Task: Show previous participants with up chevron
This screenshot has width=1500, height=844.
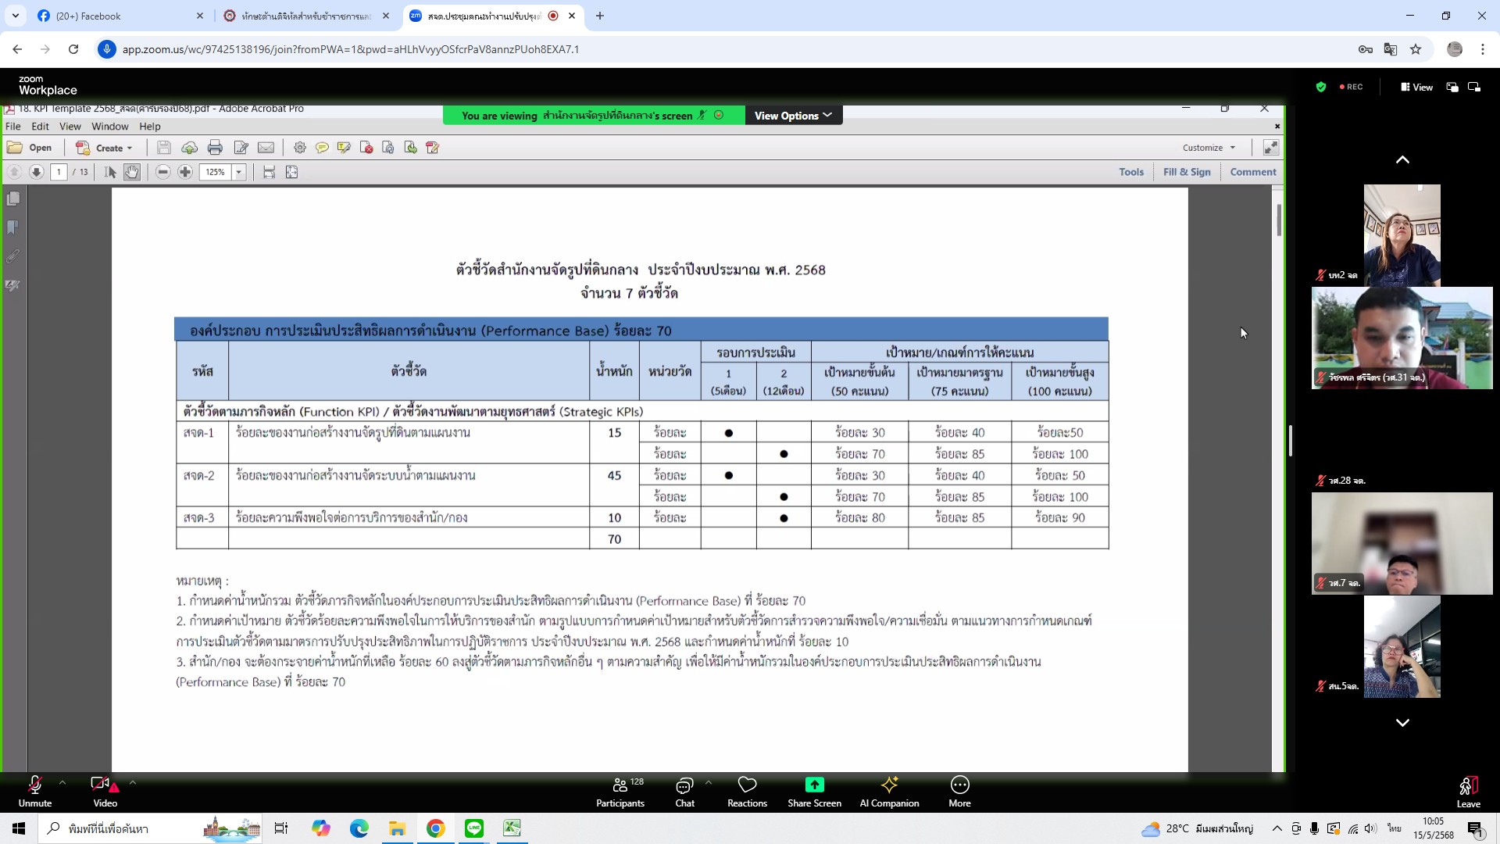Action: tap(1402, 159)
